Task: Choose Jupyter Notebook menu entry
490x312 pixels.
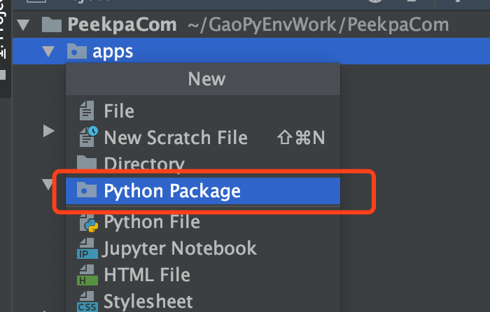Action: (203, 248)
